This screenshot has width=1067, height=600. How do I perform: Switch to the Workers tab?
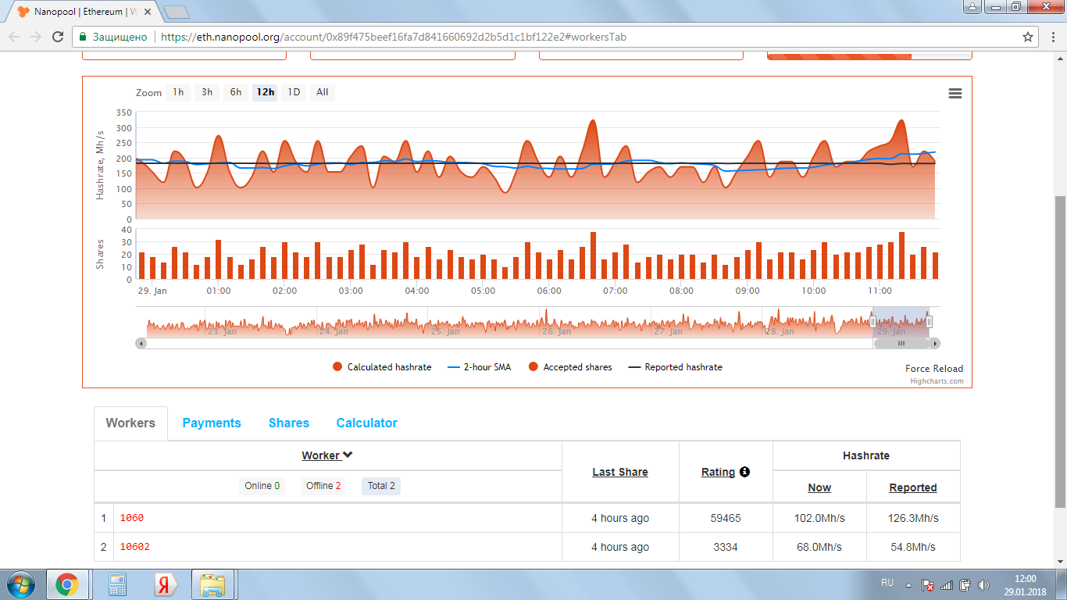coord(130,423)
